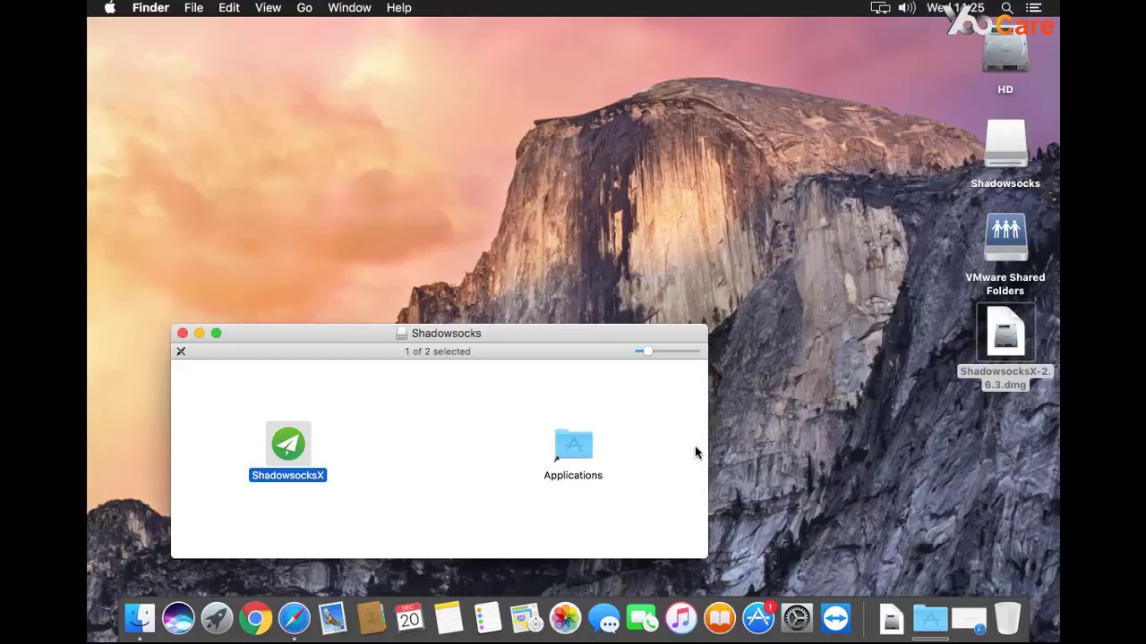
Task: Open FaceTime from the Dock
Action: coord(642,618)
